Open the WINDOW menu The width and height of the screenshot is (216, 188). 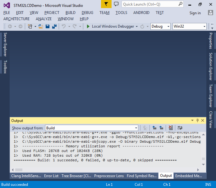point(66,19)
